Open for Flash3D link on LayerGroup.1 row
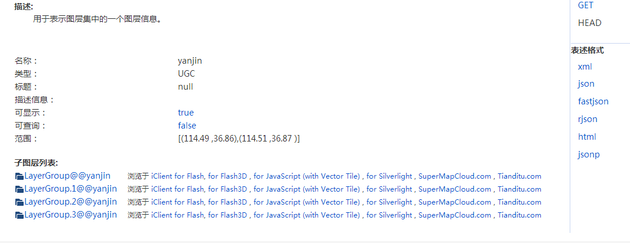 (x=228, y=189)
